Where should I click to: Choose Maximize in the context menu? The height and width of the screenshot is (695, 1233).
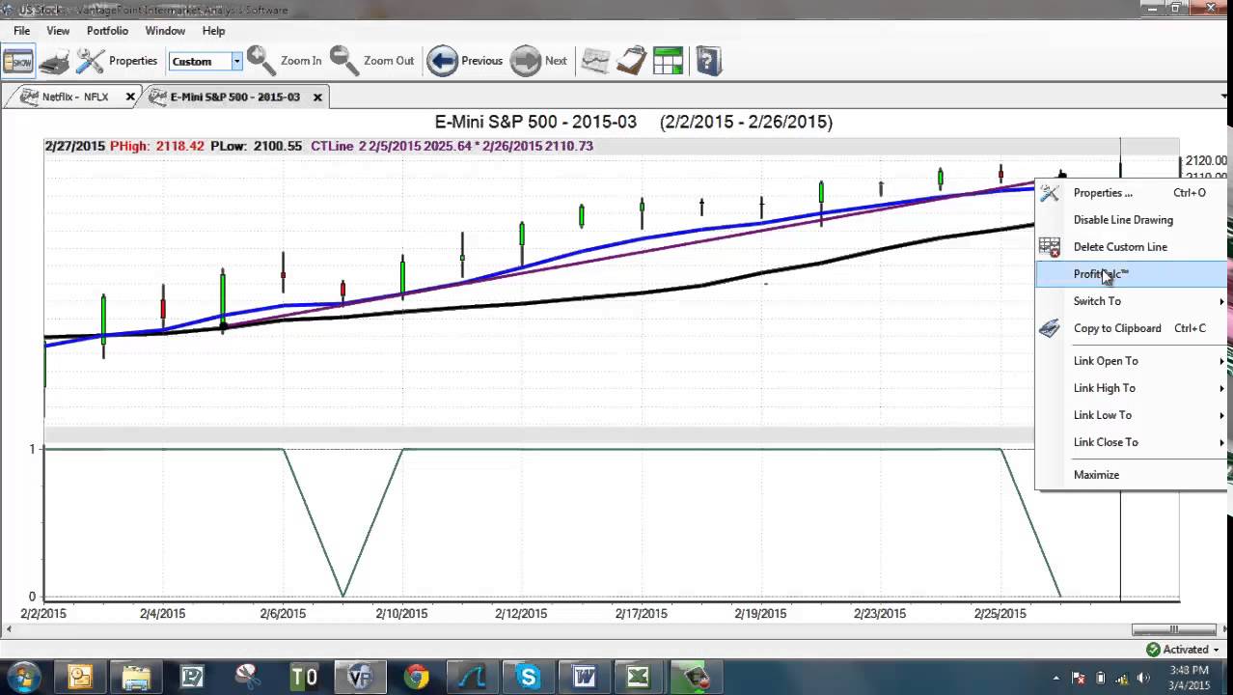click(1131, 475)
